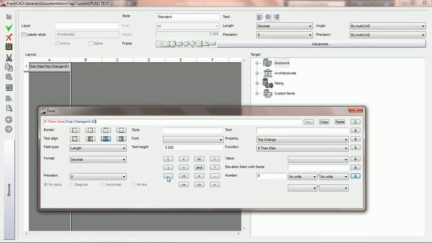Toggle the Arrow checkbox
432x243 pixels.
[x=57, y=43]
